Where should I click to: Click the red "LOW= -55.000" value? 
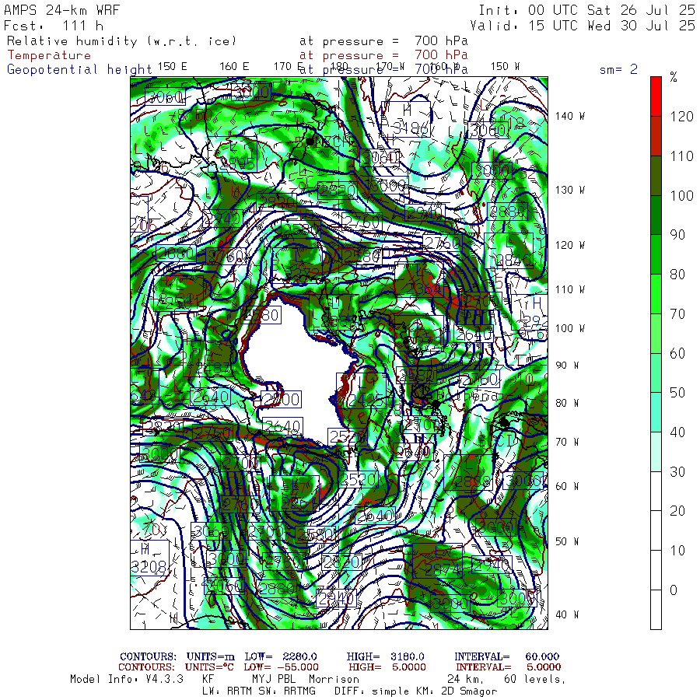(x=282, y=667)
